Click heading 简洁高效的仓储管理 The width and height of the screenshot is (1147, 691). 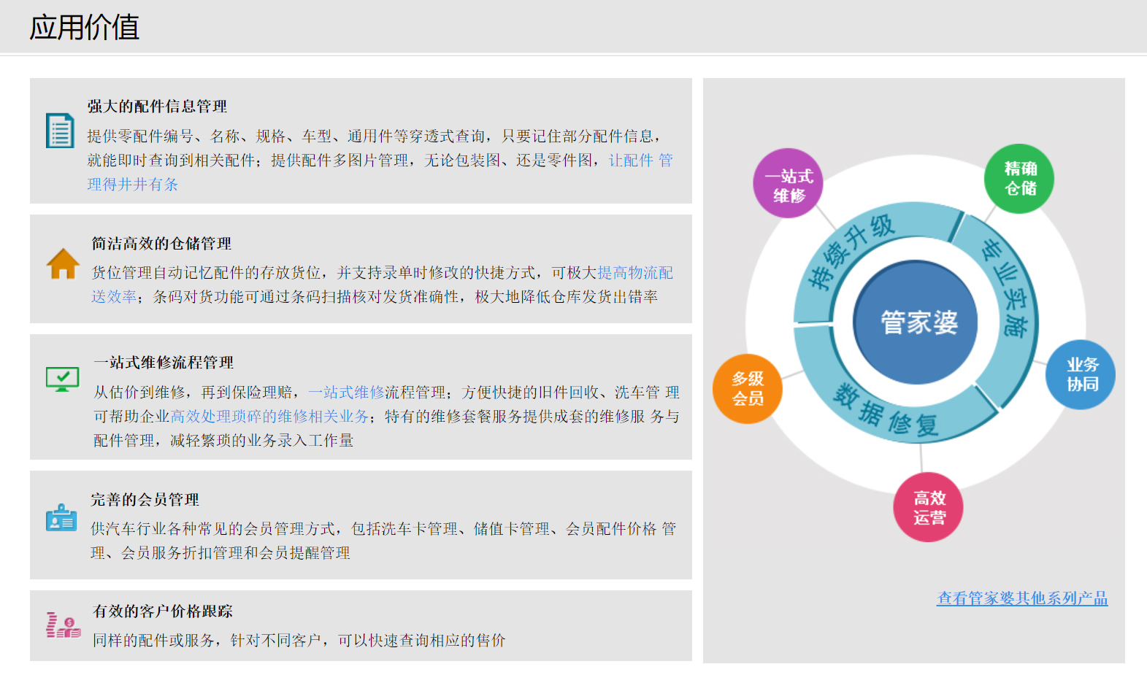161,244
